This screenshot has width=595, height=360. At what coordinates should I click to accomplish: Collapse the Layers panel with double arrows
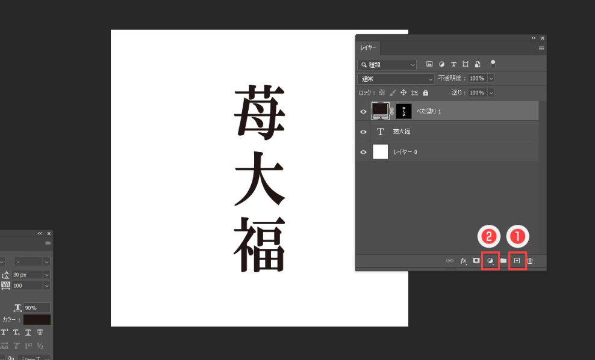pyautogui.click(x=534, y=38)
